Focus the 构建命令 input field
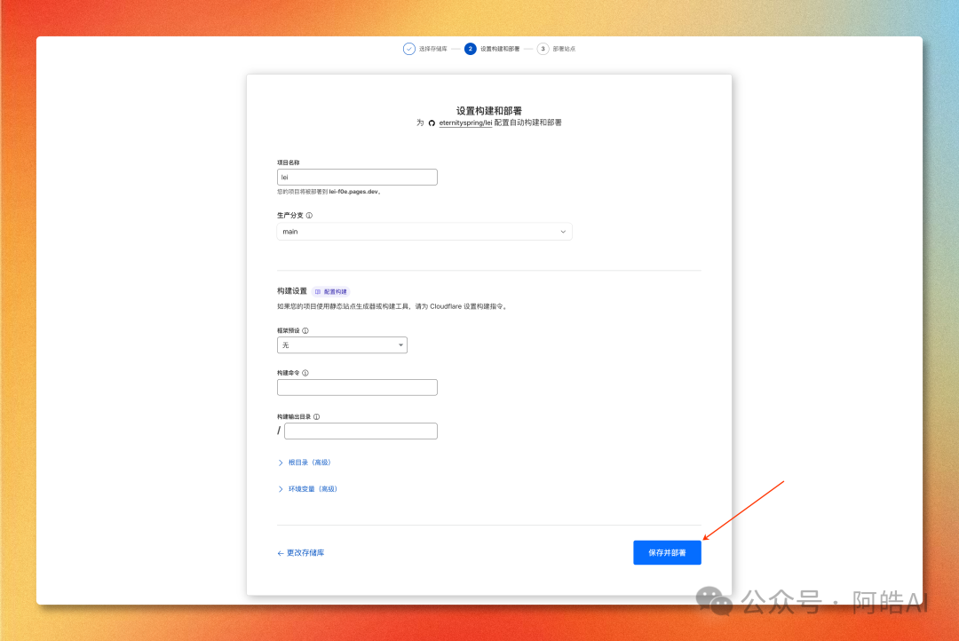The height and width of the screenshot is (641, 959). 357,387
